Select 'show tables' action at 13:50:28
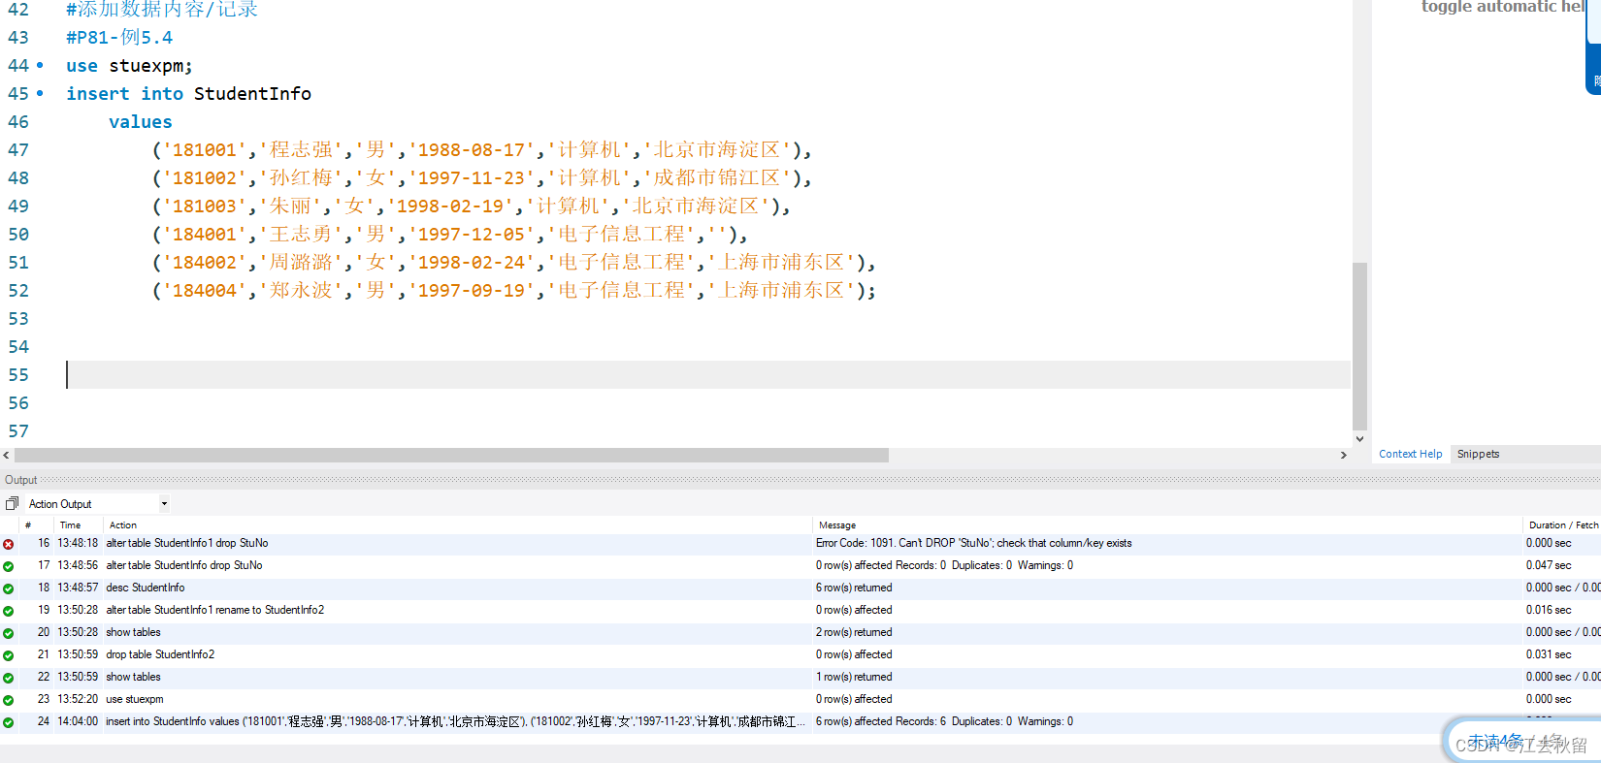 [x=134, y=632]
